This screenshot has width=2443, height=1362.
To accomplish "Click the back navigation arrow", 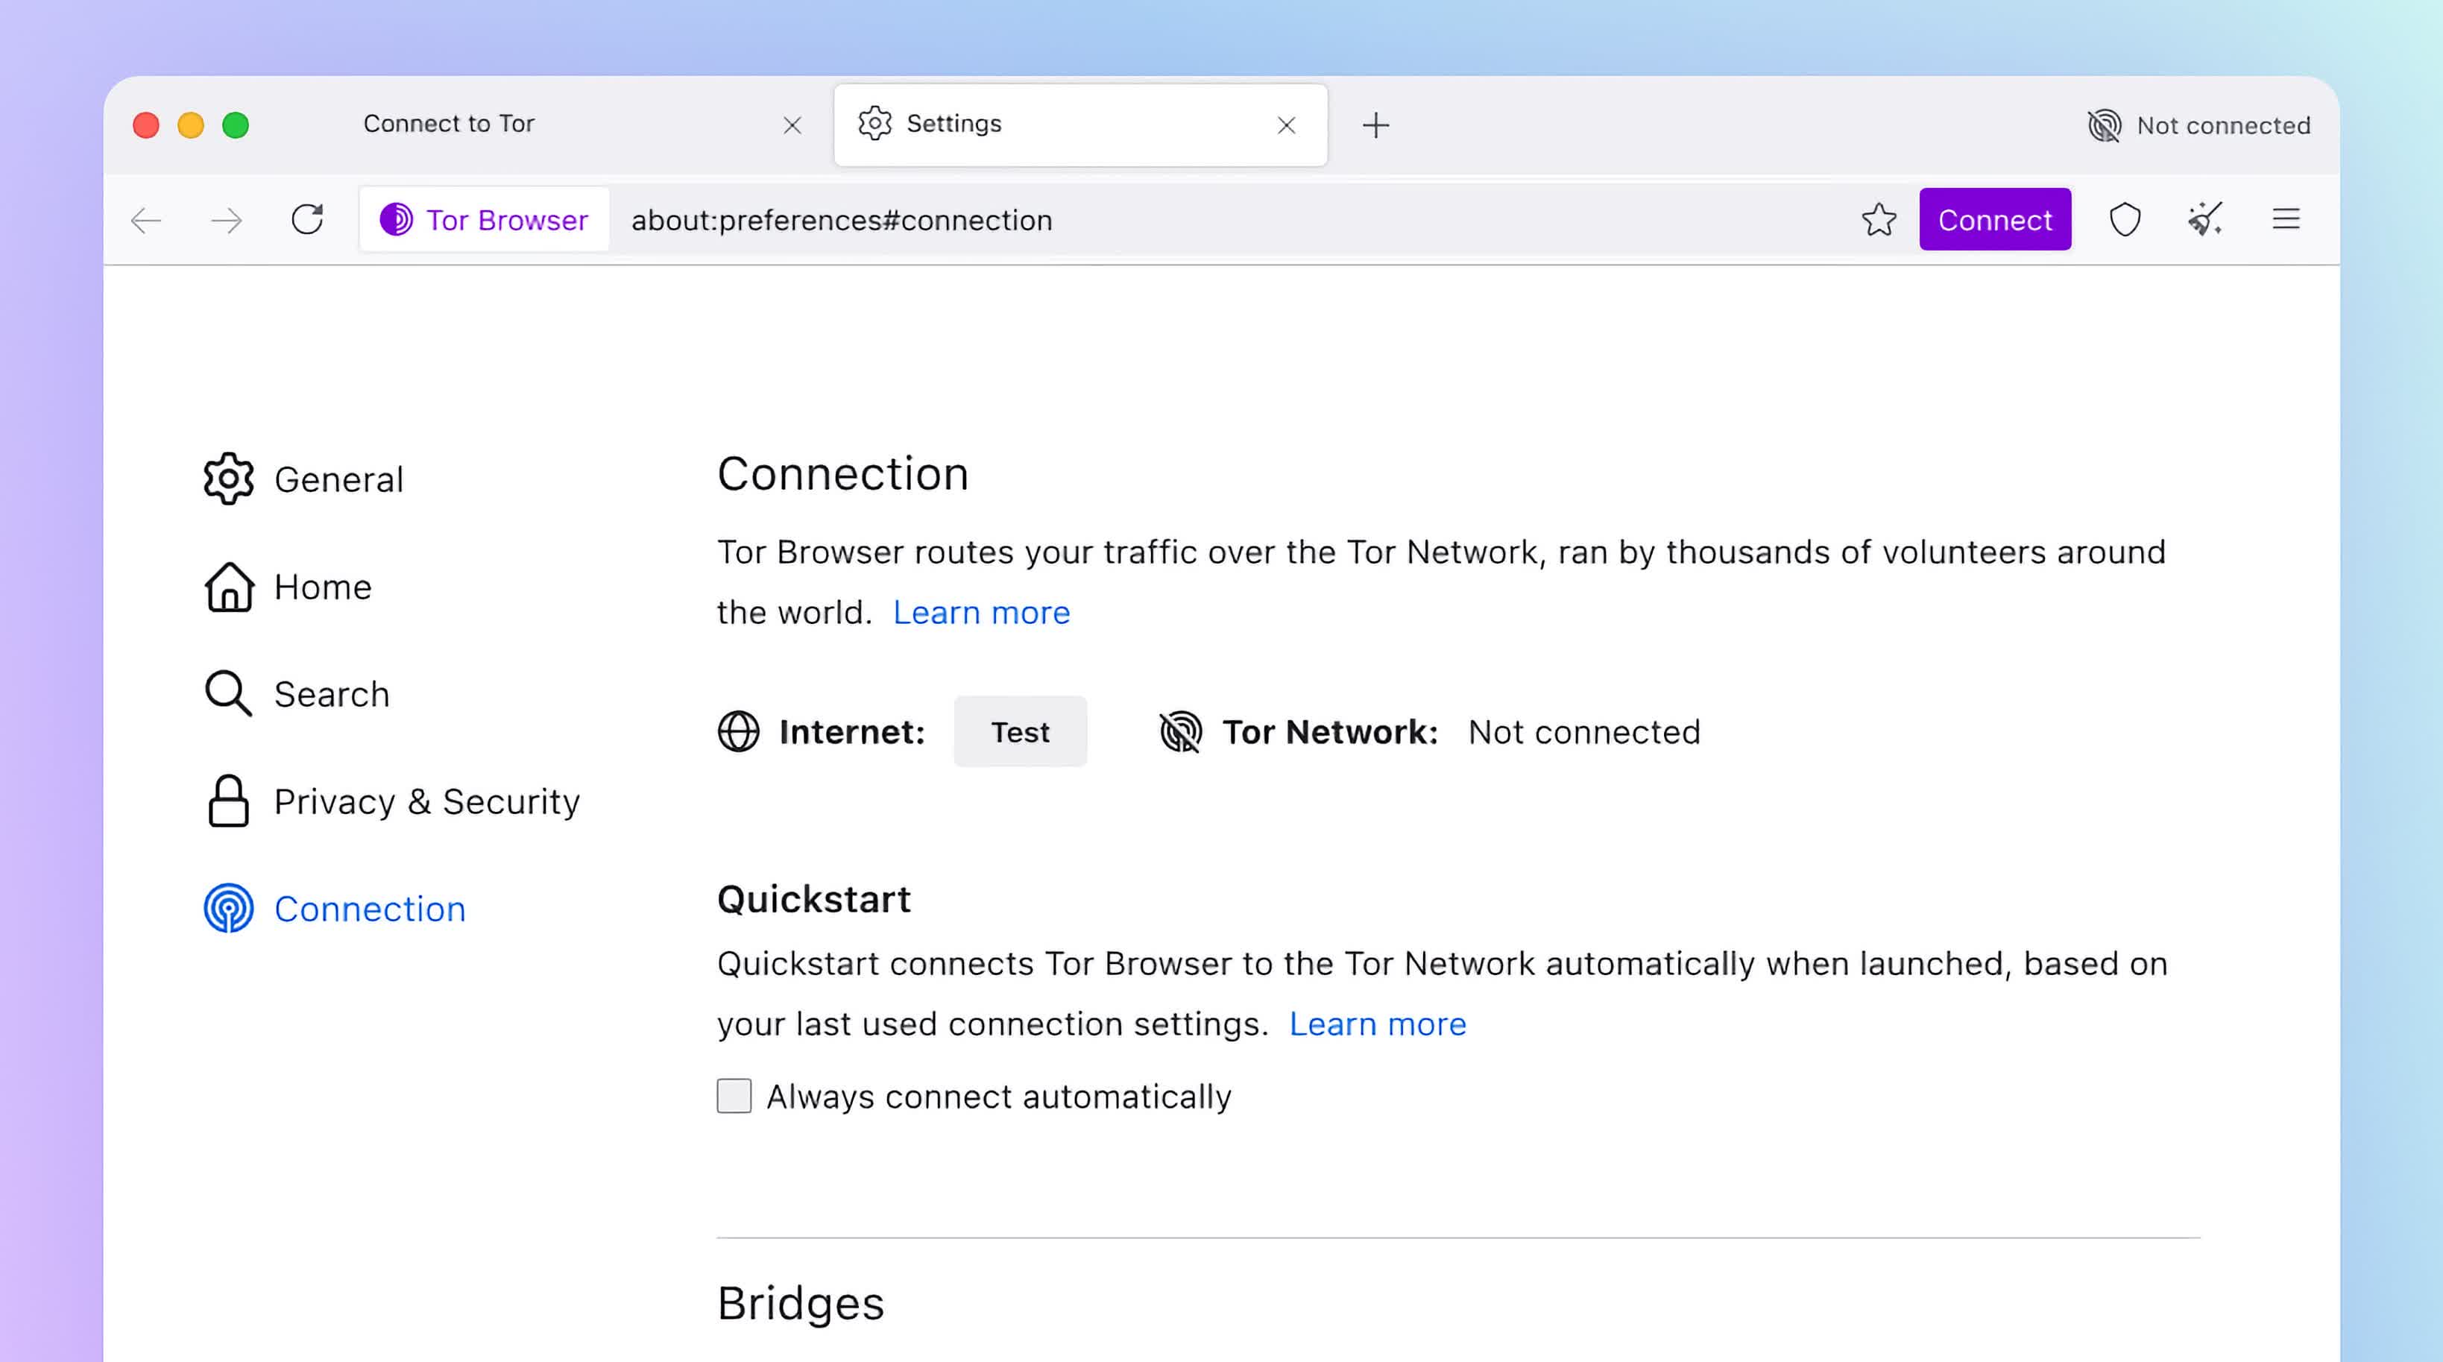I will 146,220.
